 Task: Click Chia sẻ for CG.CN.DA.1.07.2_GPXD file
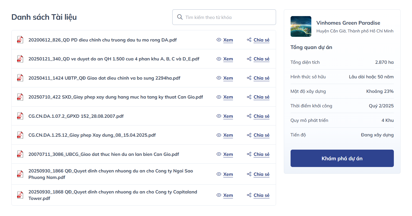261,116
